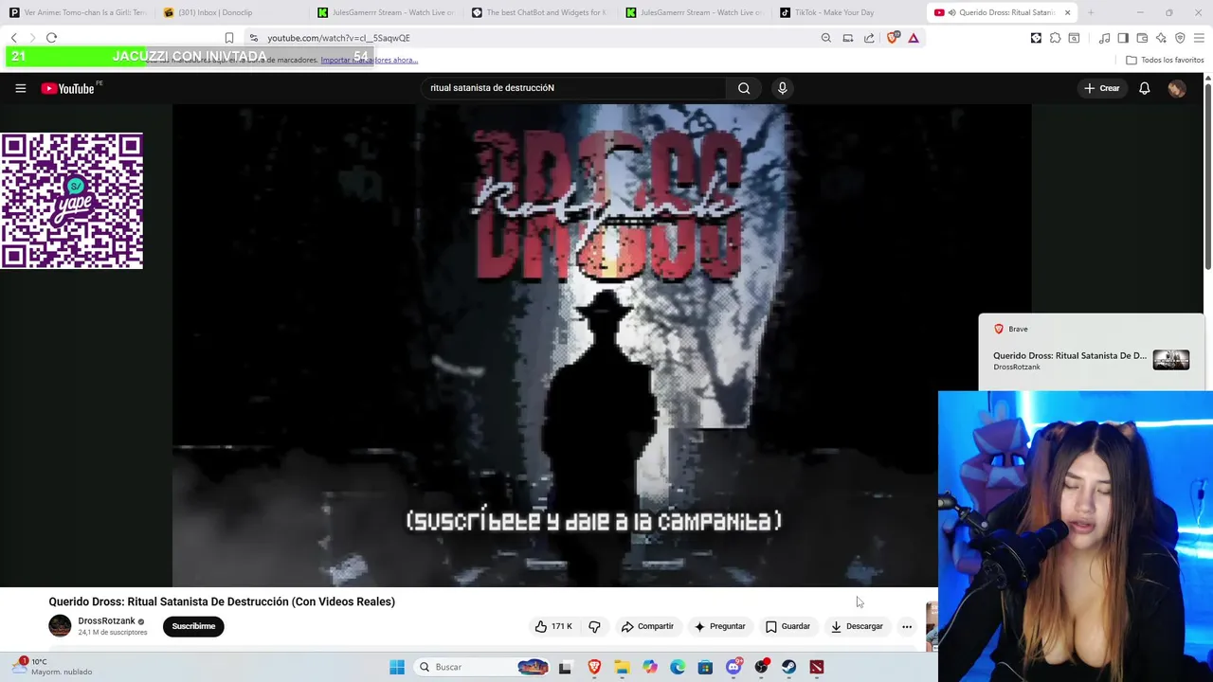
Task: Toggle the Brave sidebar panel
Action: coord(1123,38)
